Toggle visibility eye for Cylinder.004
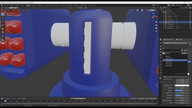 tap(190, 26)
